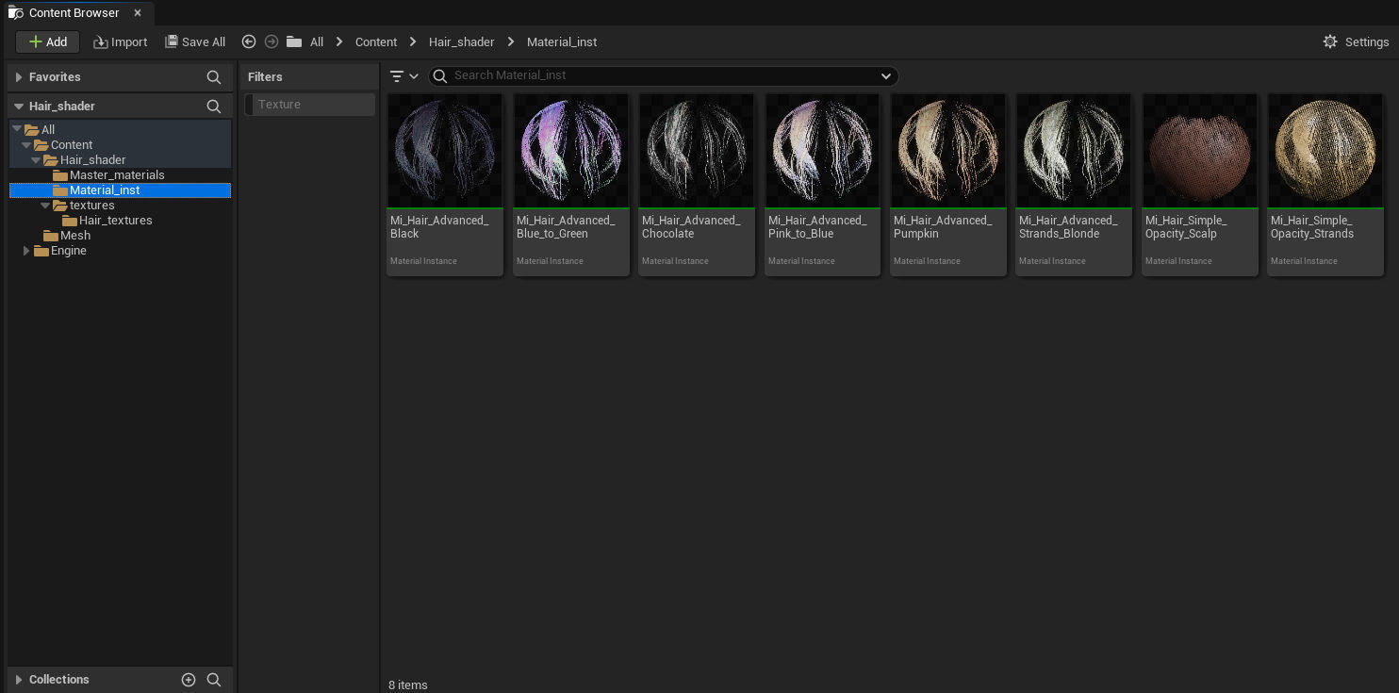Click the navigate back arrow icon

pyautogui.click(x=249, y=41)
